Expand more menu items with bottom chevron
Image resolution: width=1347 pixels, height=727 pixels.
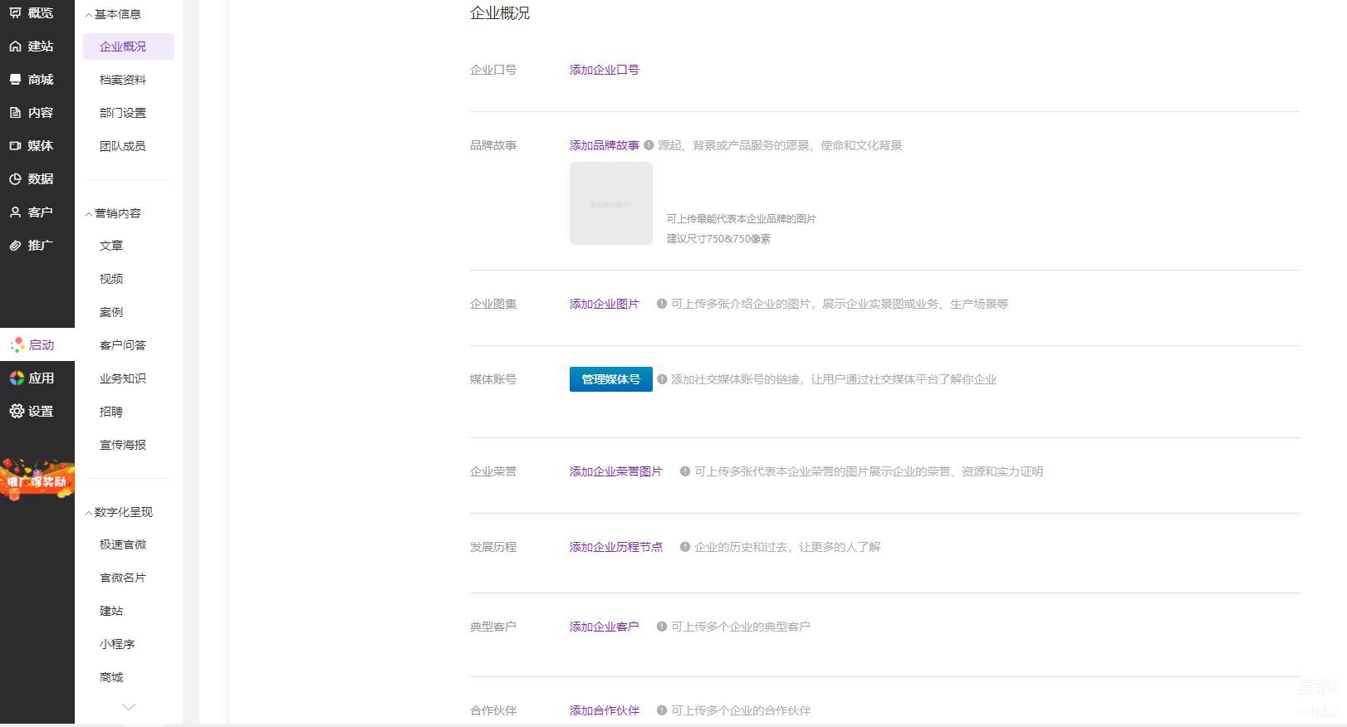point(129,707)
